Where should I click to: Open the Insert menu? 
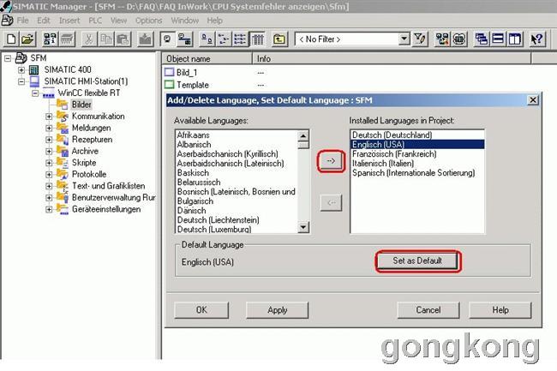click(69, 21)
